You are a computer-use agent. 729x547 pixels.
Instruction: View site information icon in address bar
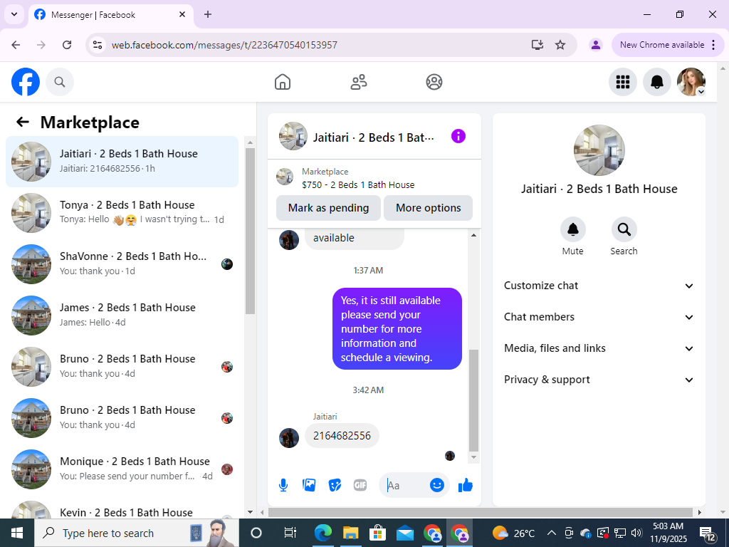tap(97, 45)
